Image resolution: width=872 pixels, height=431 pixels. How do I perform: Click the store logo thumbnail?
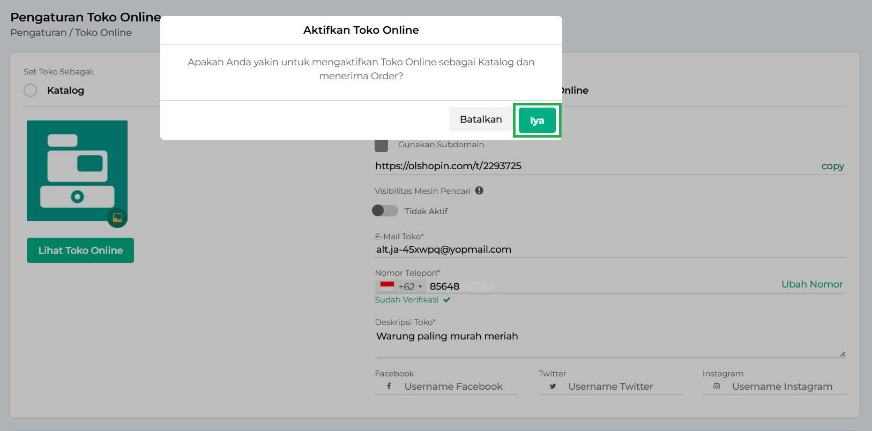pyautogui.click(x=77, y=170)
